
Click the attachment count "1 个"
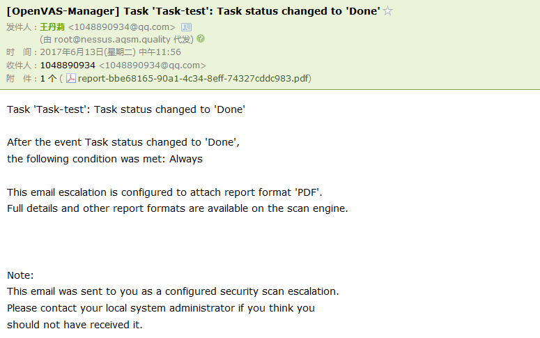click(48, 78)
